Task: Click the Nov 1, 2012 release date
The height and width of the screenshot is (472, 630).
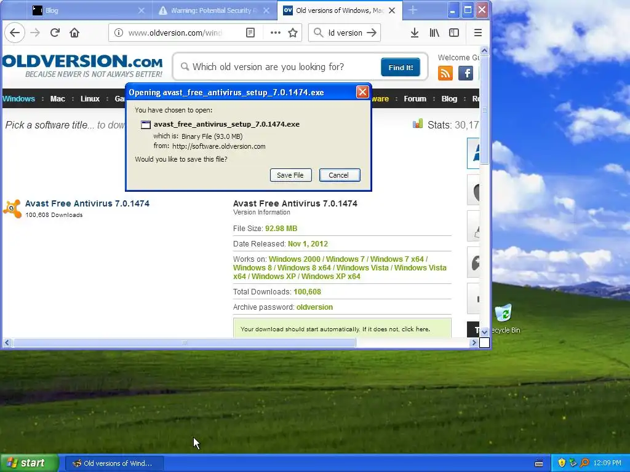Action: 308,243
